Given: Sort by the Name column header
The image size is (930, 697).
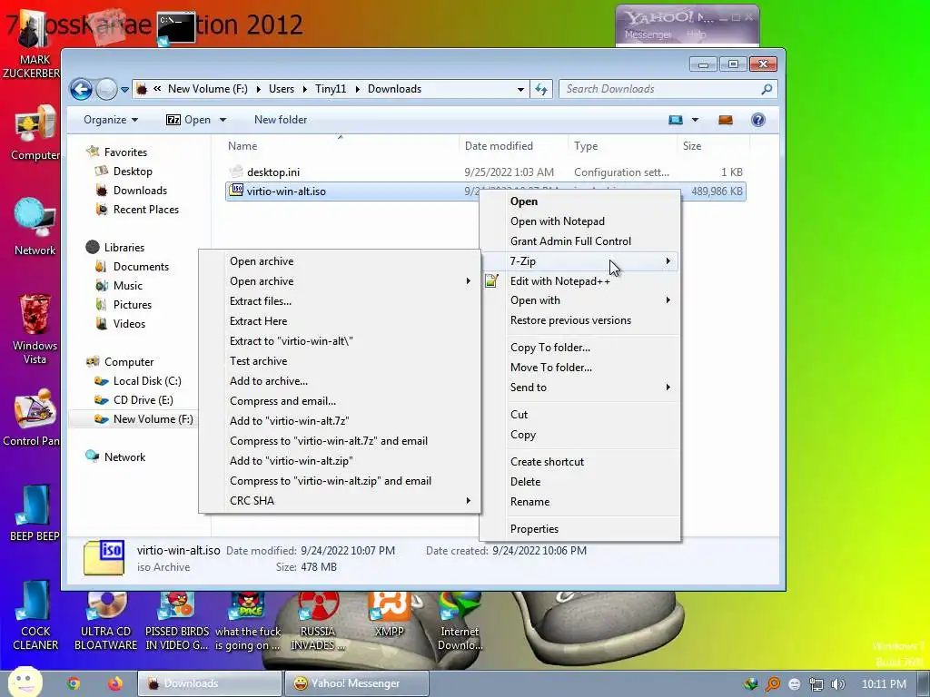Looking at the screenshot, I should click(x=242, y=146).
